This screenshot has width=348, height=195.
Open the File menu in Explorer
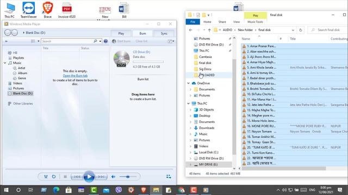pos(192,22)
